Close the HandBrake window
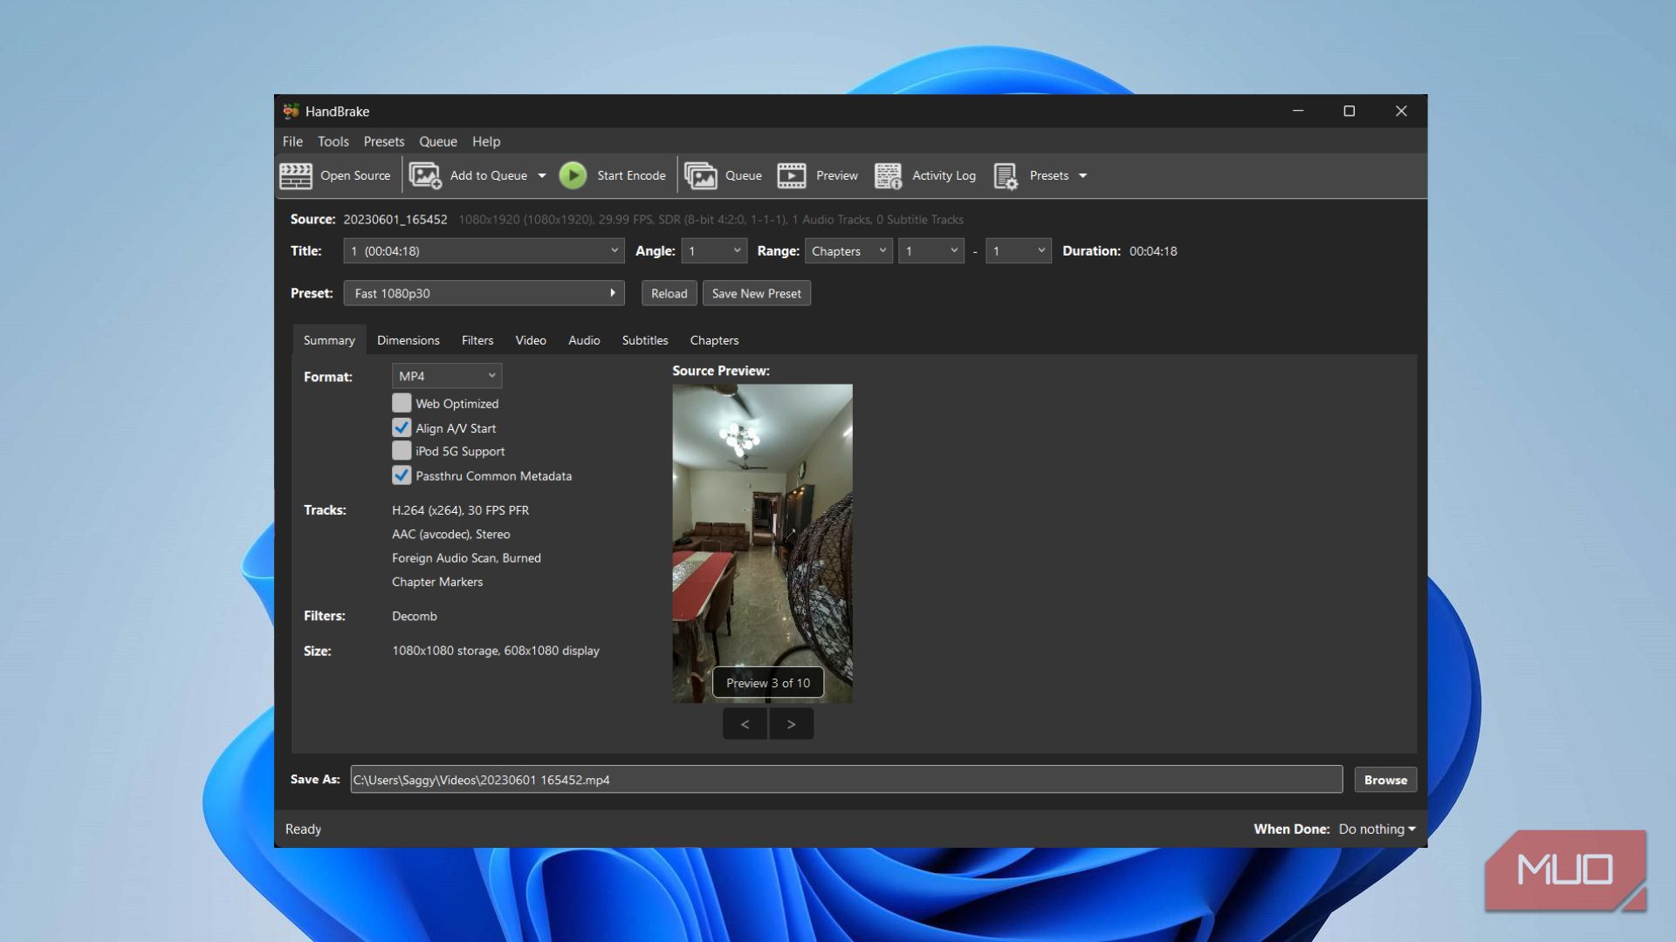 click(x=1401, y=111)
